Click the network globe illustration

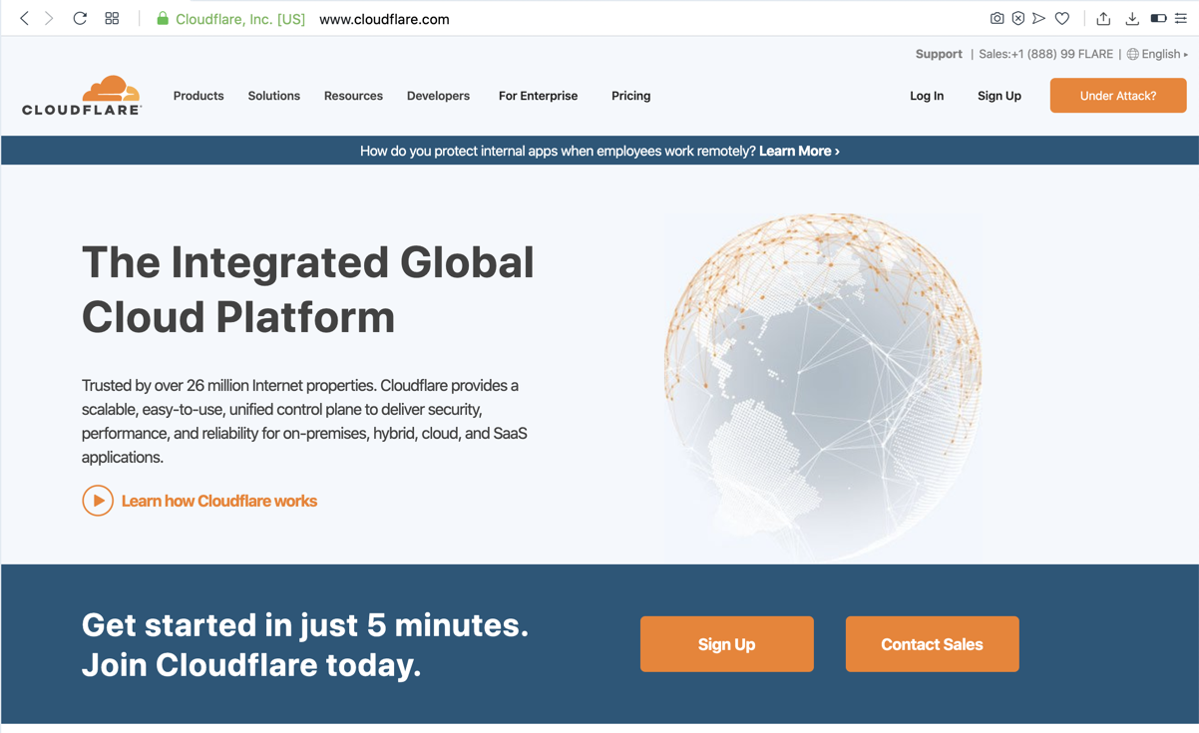click(823, 386)
